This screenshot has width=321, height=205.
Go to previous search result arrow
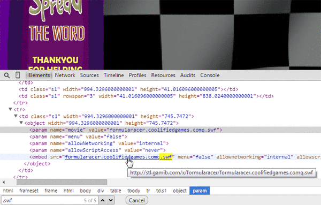coord(103,200)
